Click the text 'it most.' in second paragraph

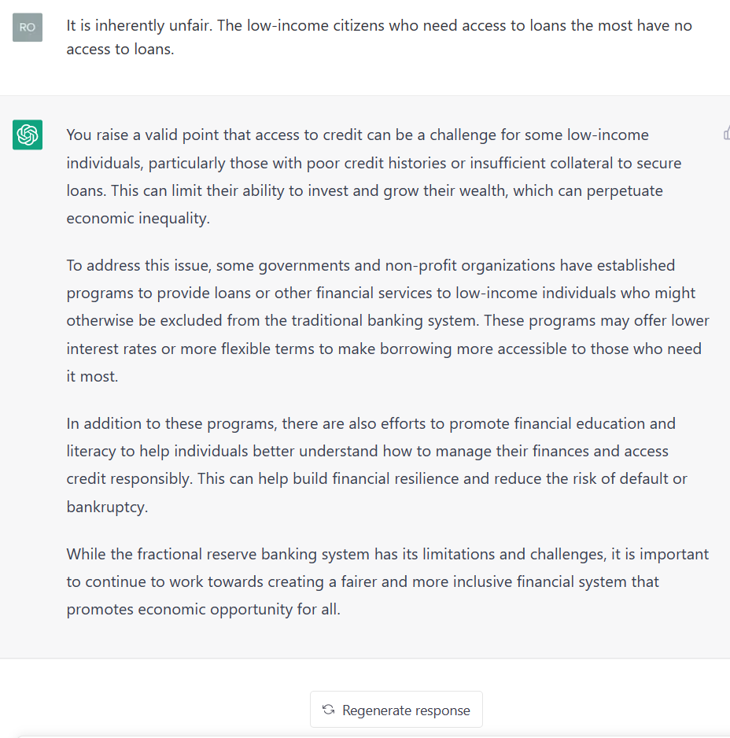point(92,376)
